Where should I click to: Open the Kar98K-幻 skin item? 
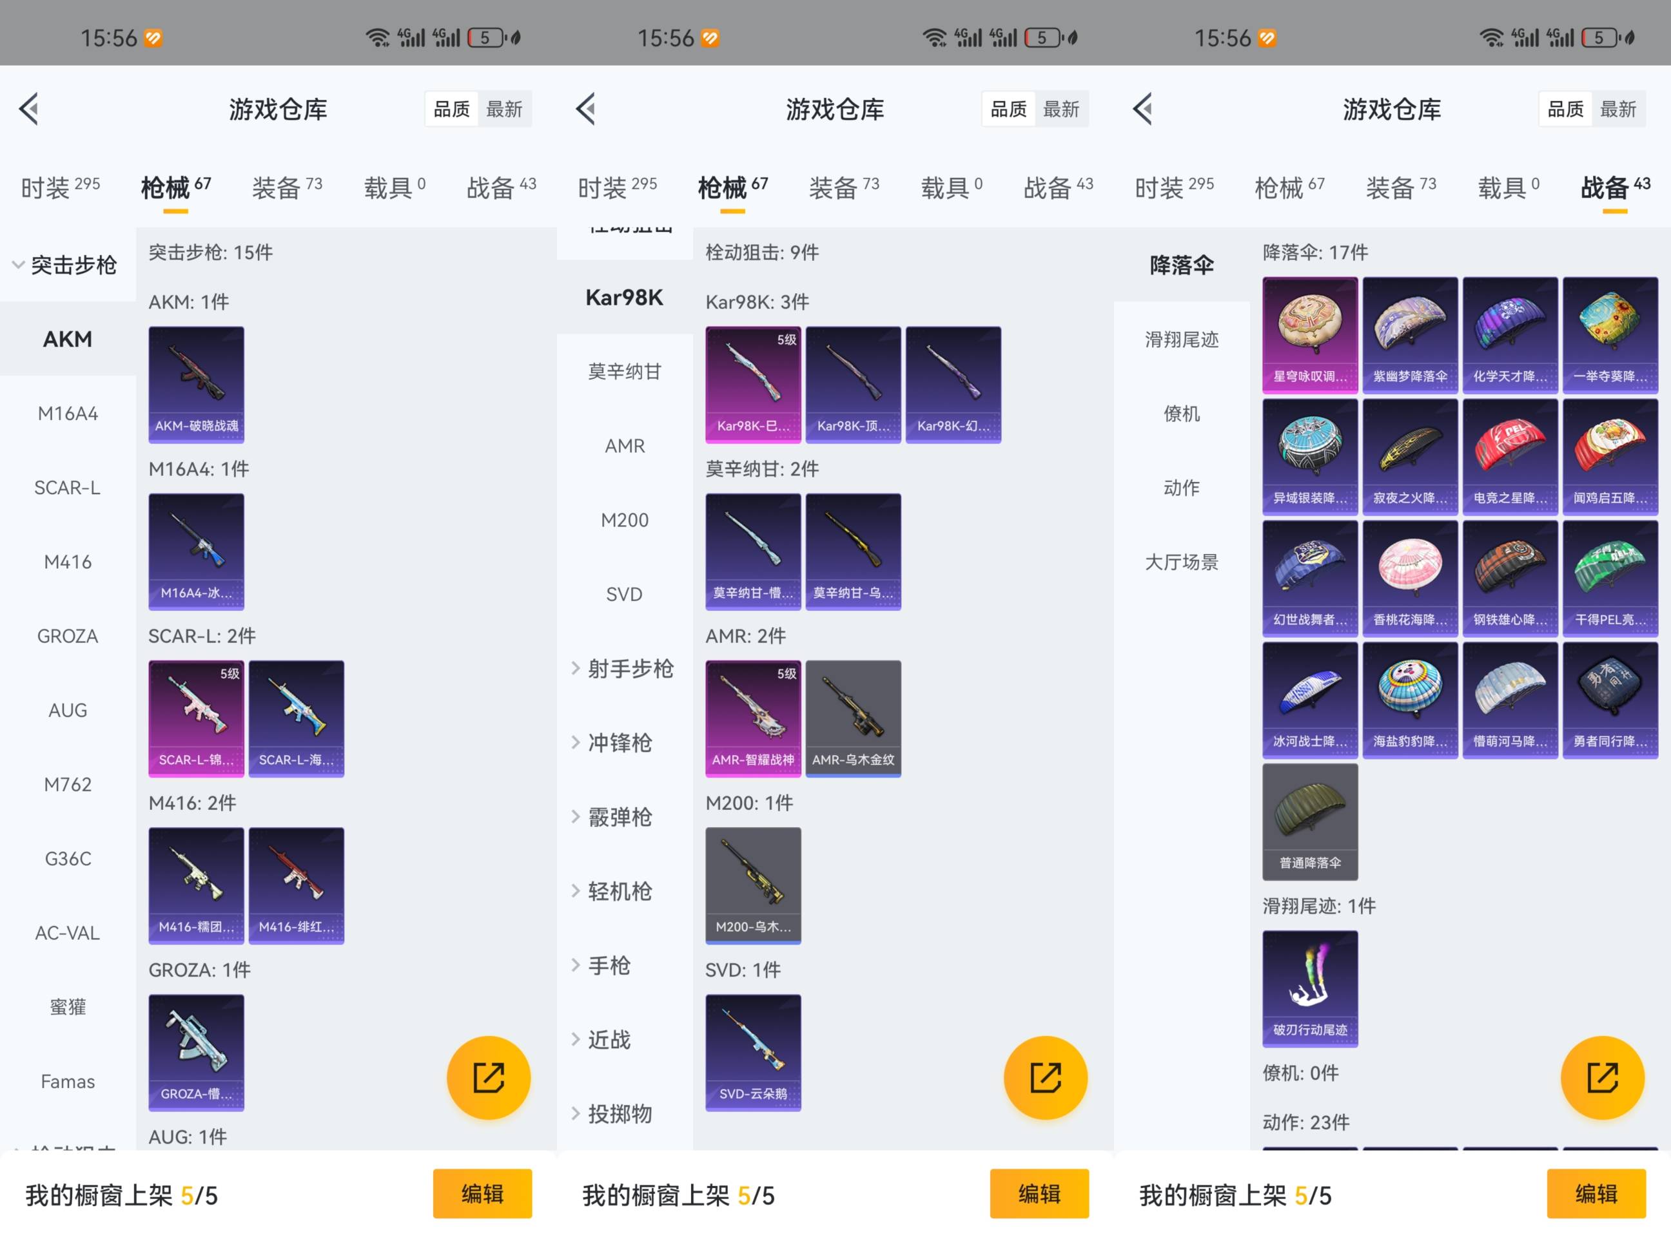[x=954, y=385]
